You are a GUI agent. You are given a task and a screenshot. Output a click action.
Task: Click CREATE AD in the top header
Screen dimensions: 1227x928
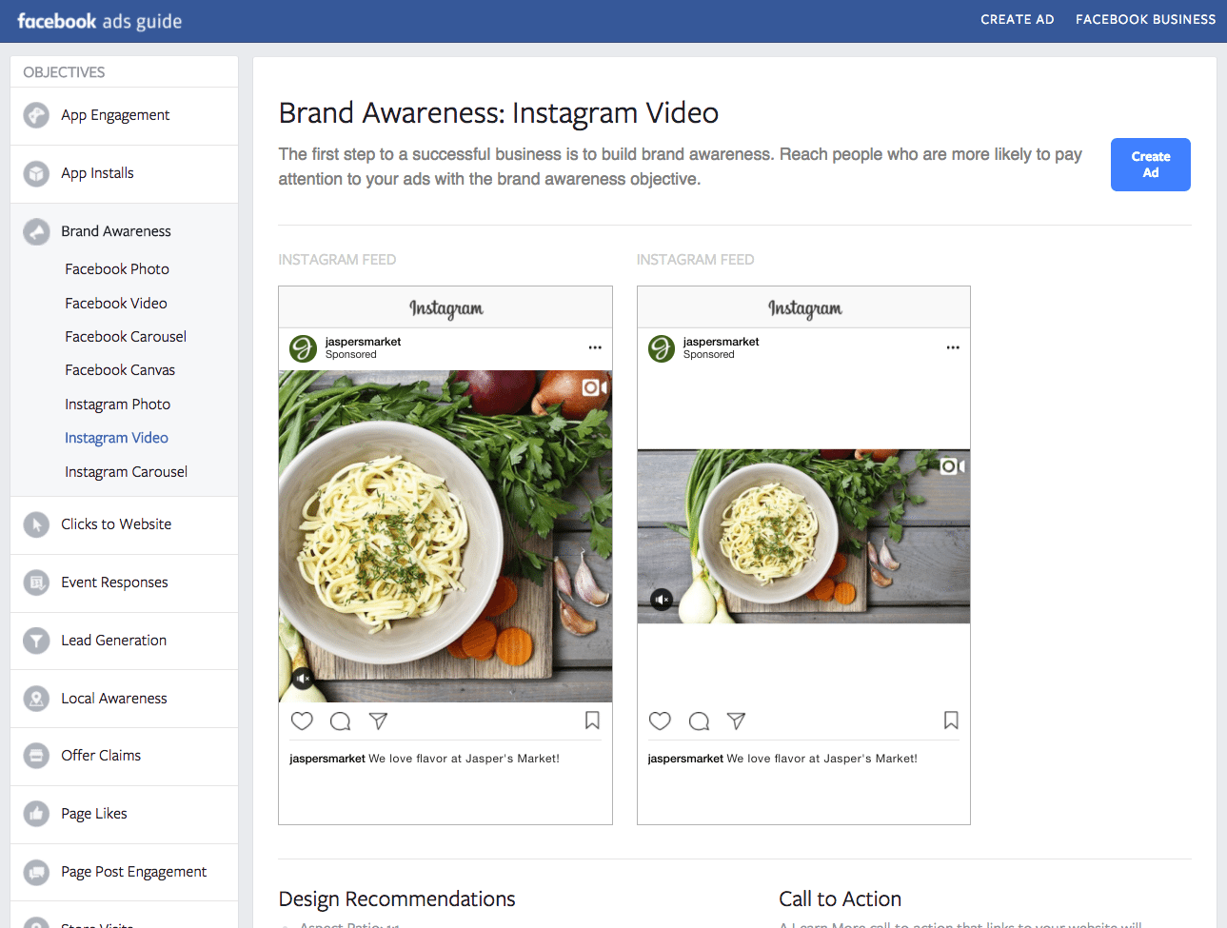(x=1018, y=19)
